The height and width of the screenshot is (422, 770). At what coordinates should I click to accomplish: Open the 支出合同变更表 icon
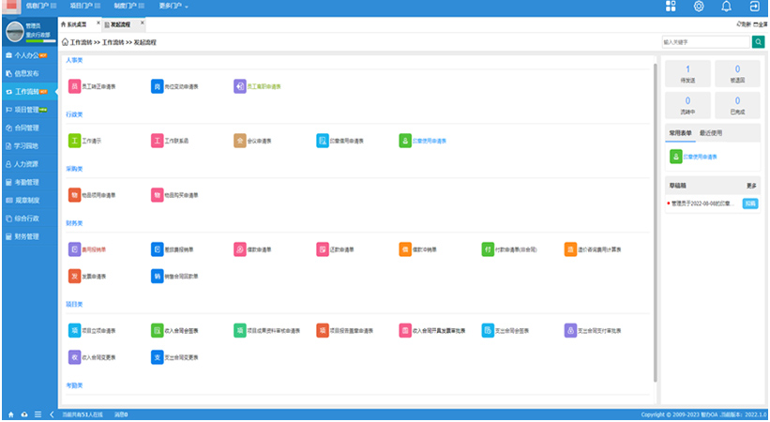click(158, 357)
